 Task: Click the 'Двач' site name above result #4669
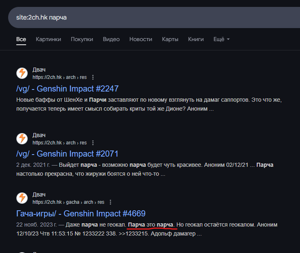(39, 194)
